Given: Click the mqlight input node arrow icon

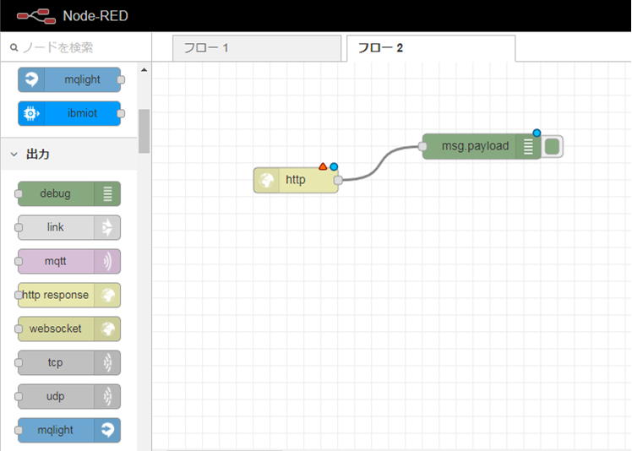Looking at the screenshot, I should 31,79.
